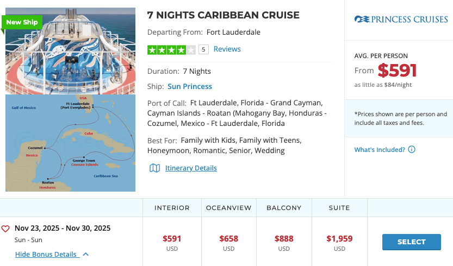Click the Caribbean route map image
453x266 pixels.
pyautogui.click(x=71, y=143)
